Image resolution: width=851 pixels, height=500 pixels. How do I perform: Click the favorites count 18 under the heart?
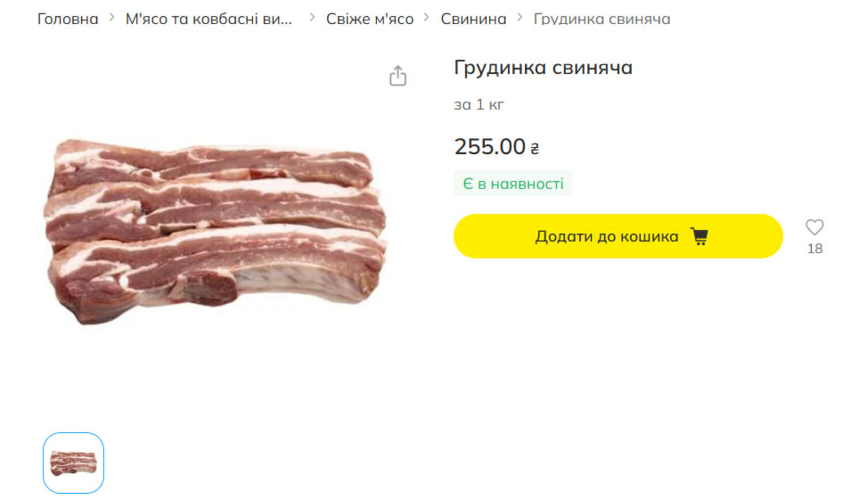click(815, 249)
